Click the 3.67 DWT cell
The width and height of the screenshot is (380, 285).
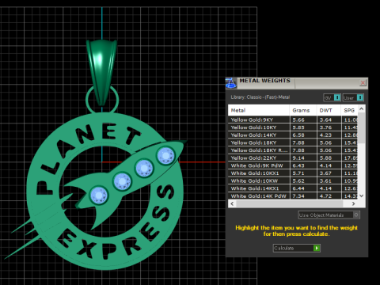(x=329, y=173)
